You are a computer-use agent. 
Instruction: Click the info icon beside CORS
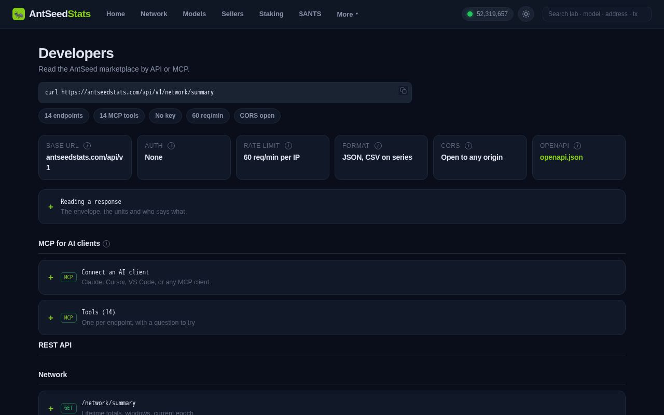[x=468, y=146]
